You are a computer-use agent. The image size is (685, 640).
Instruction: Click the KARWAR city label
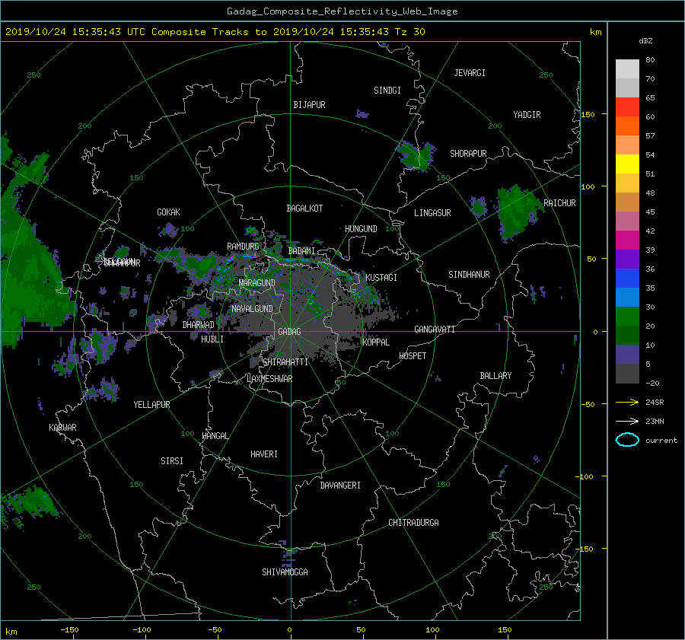tap(62, 428)
